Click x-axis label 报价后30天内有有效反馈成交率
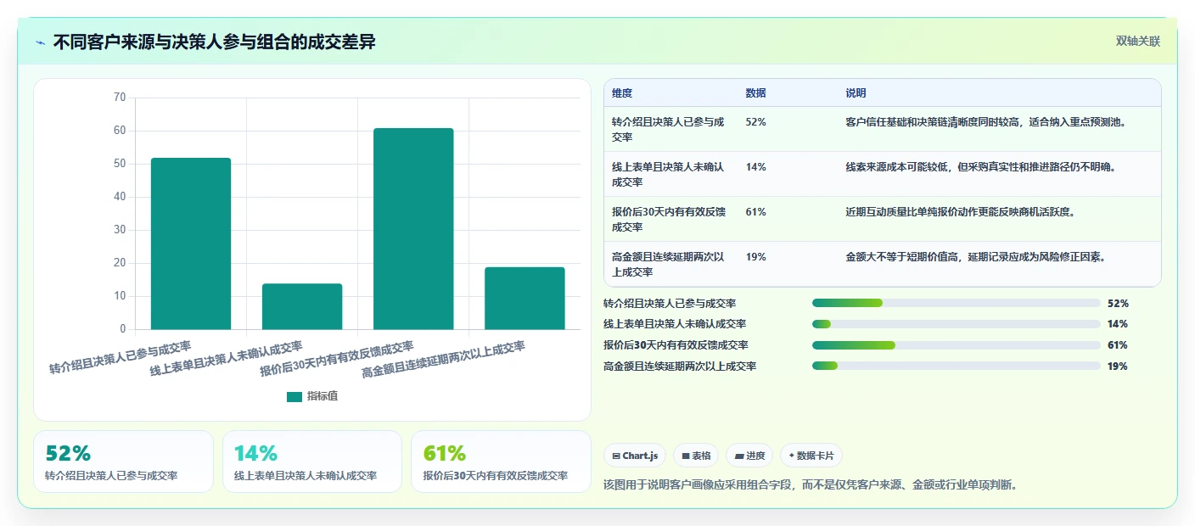Image resolution: width=1195 pixels, height=526 pixels. 337,359
